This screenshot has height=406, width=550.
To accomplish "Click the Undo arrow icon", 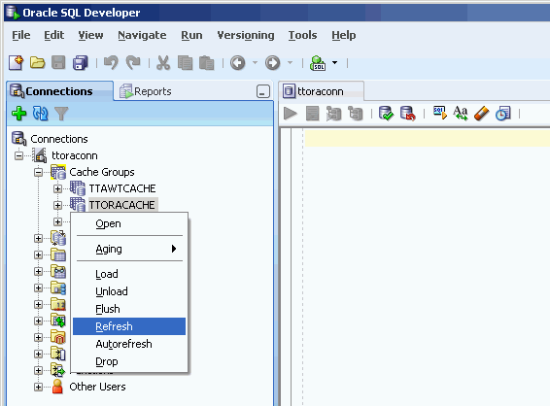I will (x=111, y=63).
